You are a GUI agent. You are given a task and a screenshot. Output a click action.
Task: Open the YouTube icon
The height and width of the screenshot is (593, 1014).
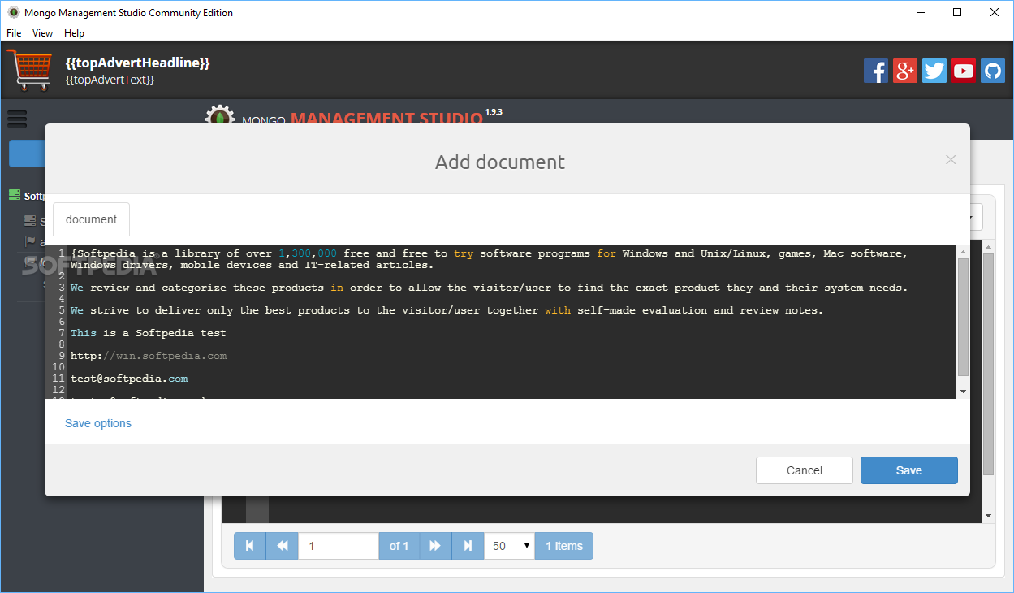964,71
